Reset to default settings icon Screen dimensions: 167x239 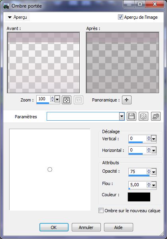(x=156, y=116)
